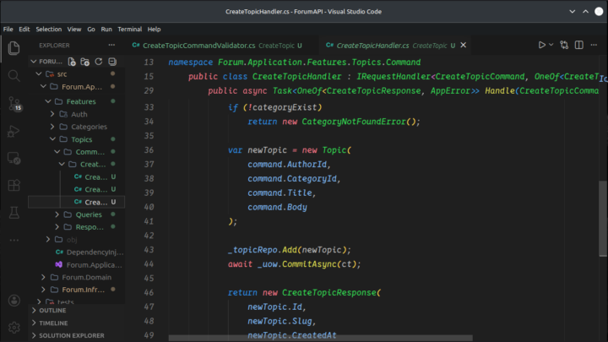Run the current file with play button
The width and height of the screenshot is (608, 342).
[x=542, y=45]
